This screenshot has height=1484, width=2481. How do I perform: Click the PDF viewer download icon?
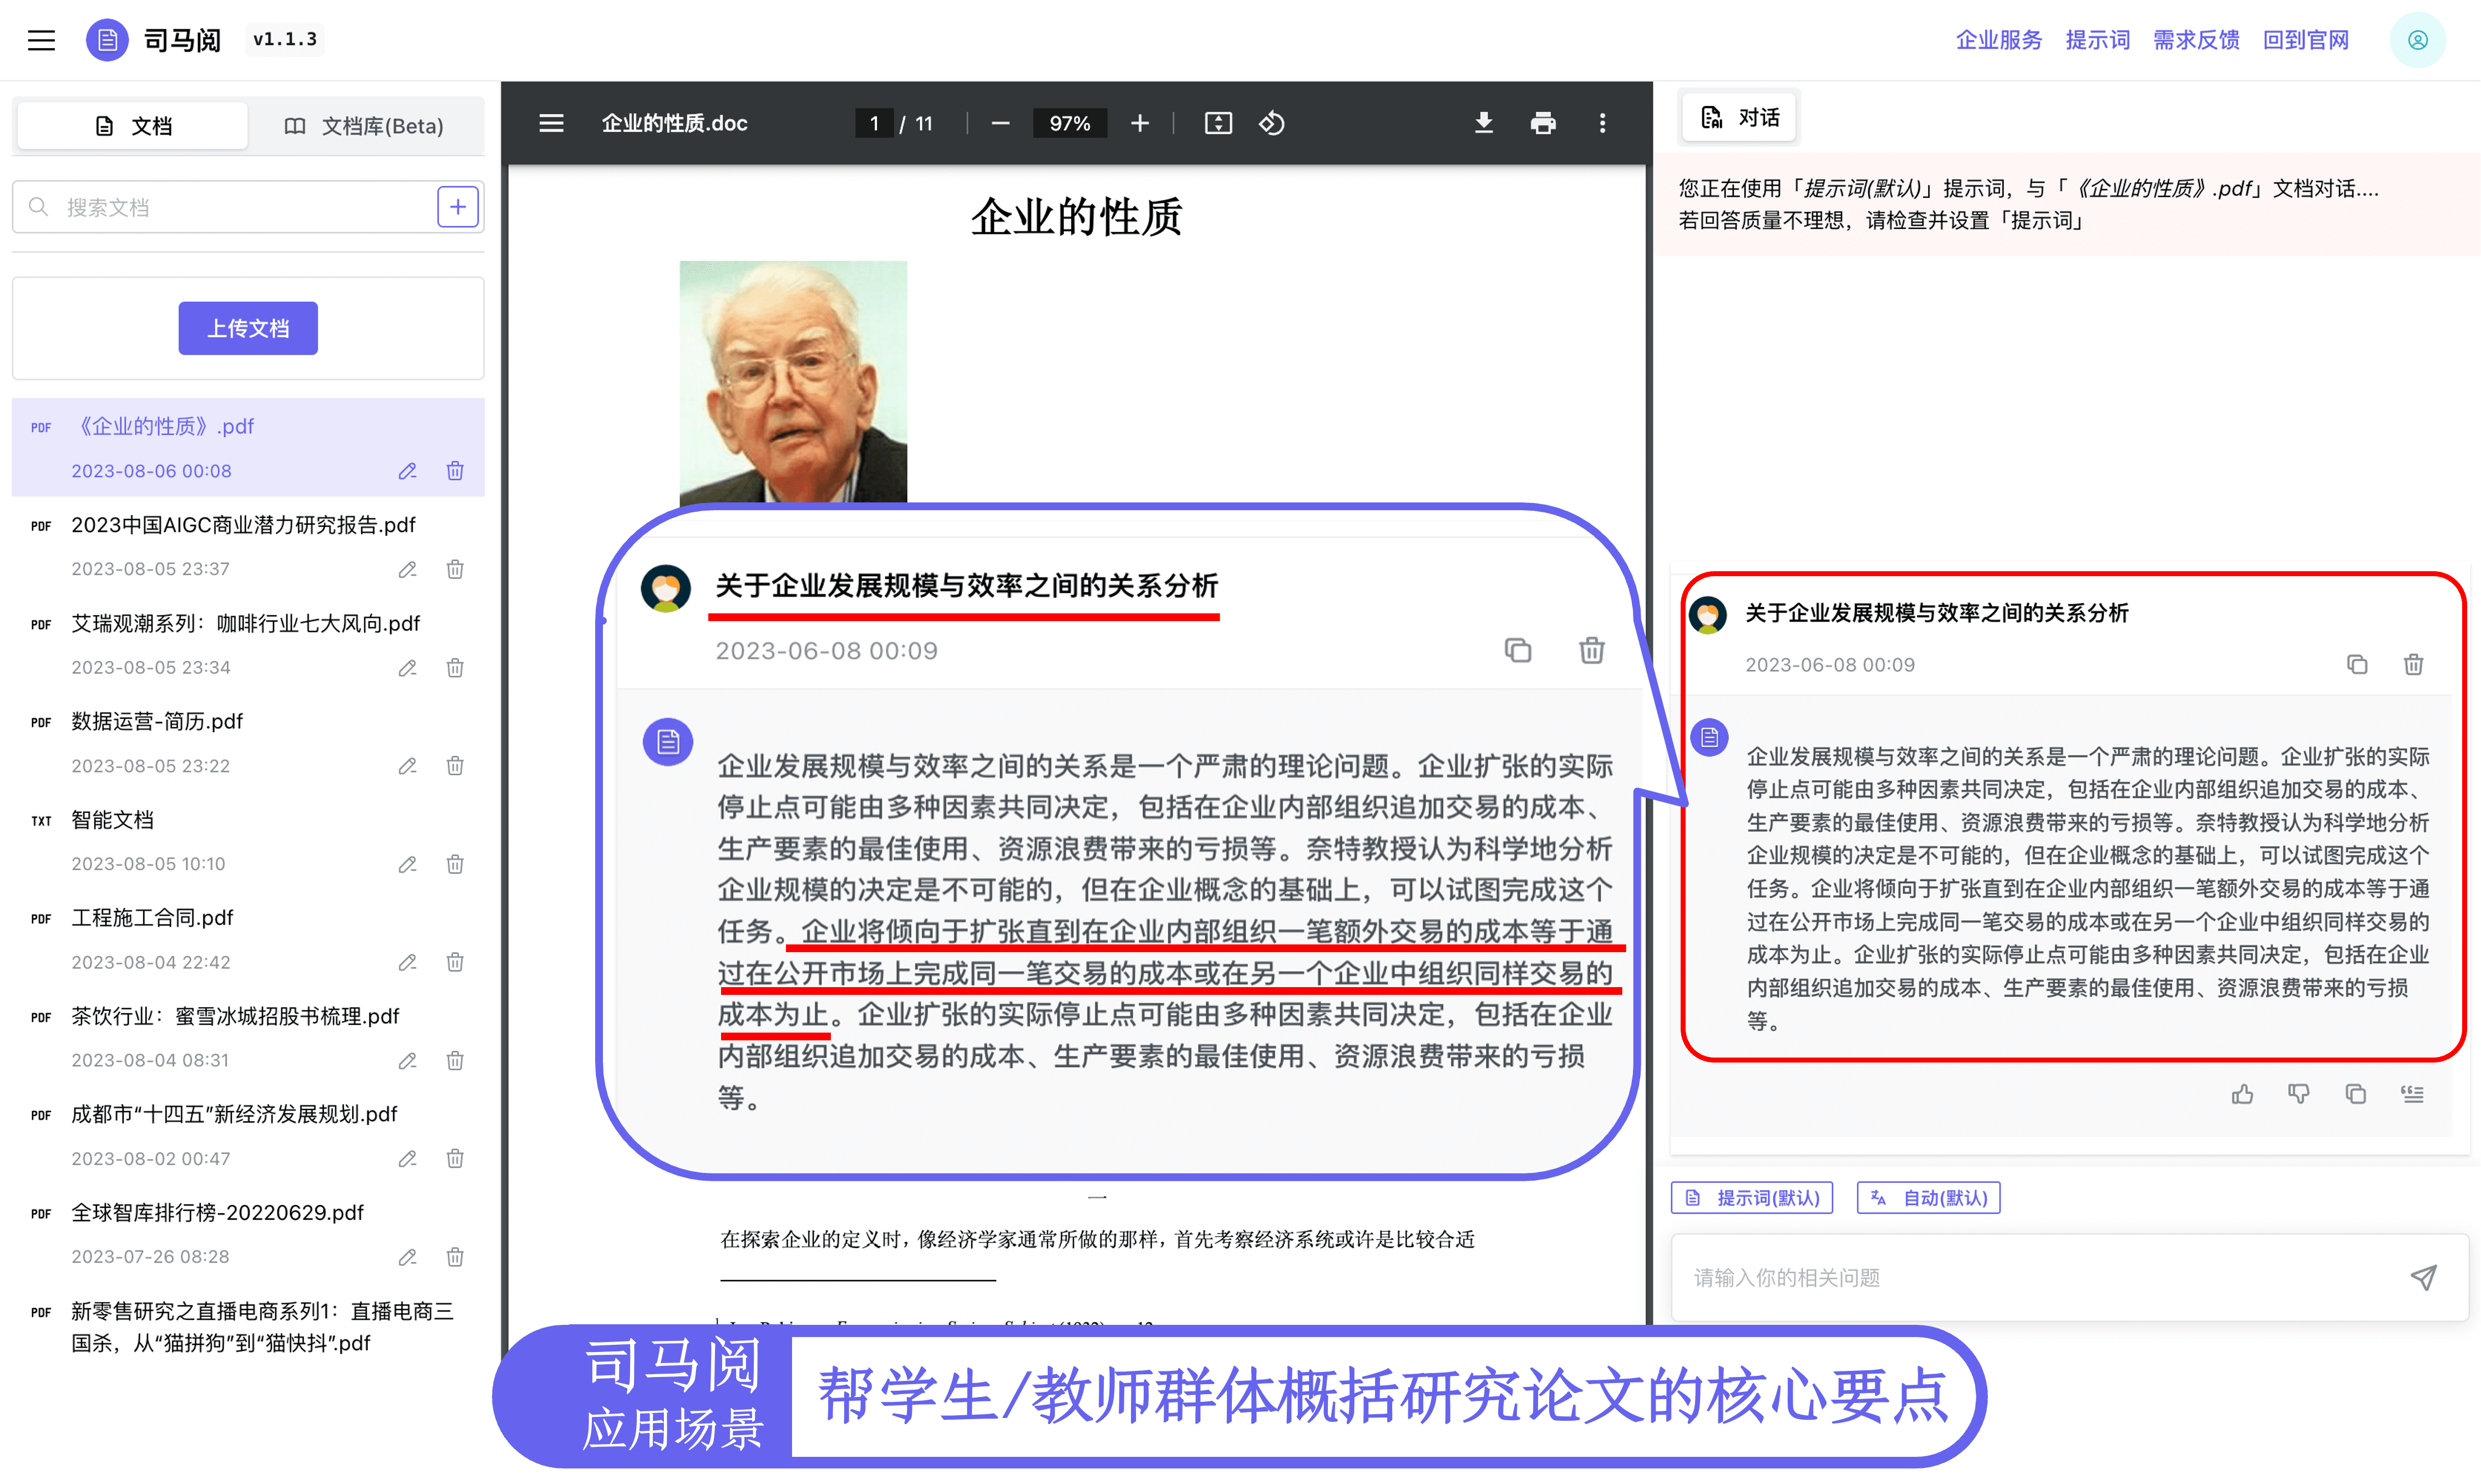coord(1483,123)
